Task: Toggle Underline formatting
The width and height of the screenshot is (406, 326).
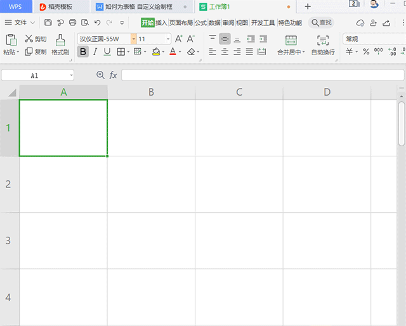Action: [107, 52]
